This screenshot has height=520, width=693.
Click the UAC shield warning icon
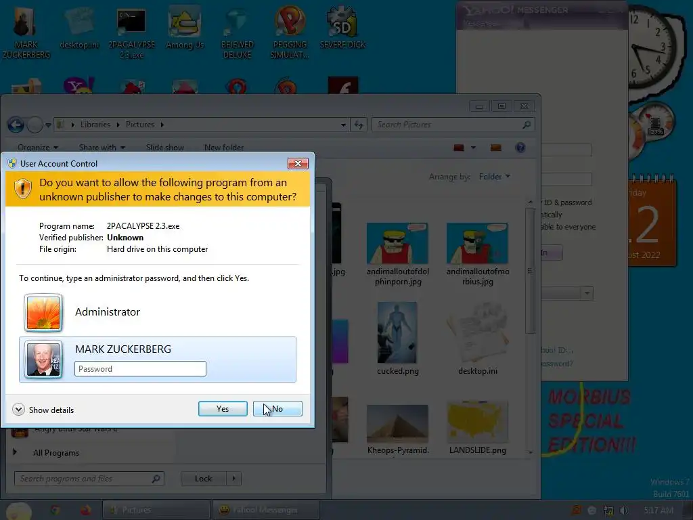click(x=22, y=189)
